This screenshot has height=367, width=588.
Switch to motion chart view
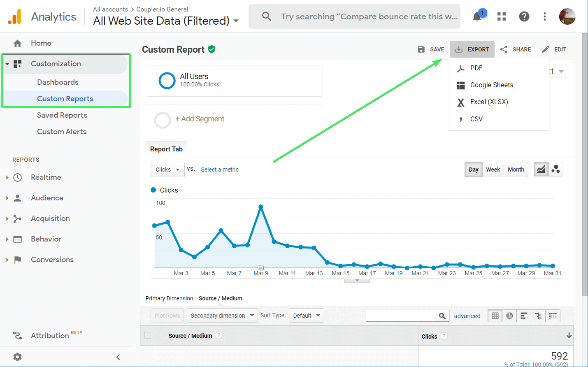[555, 169]
